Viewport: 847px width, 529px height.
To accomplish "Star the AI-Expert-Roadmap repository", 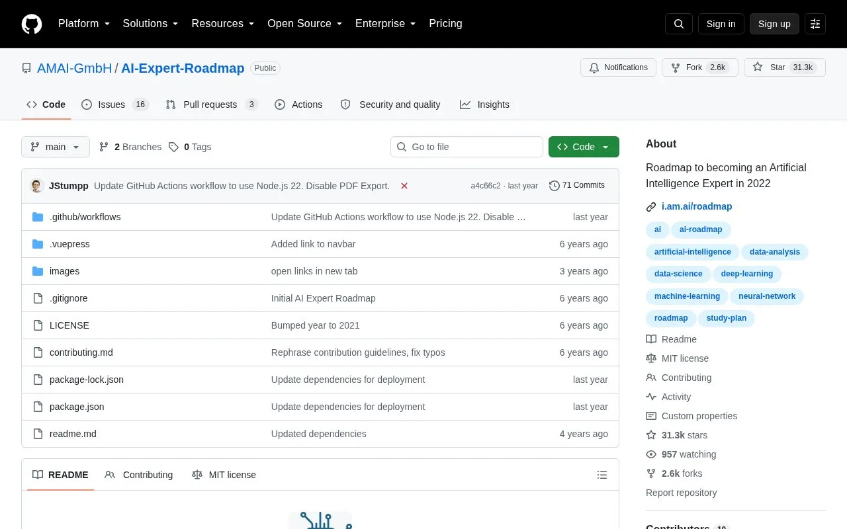I will (785, 67).
